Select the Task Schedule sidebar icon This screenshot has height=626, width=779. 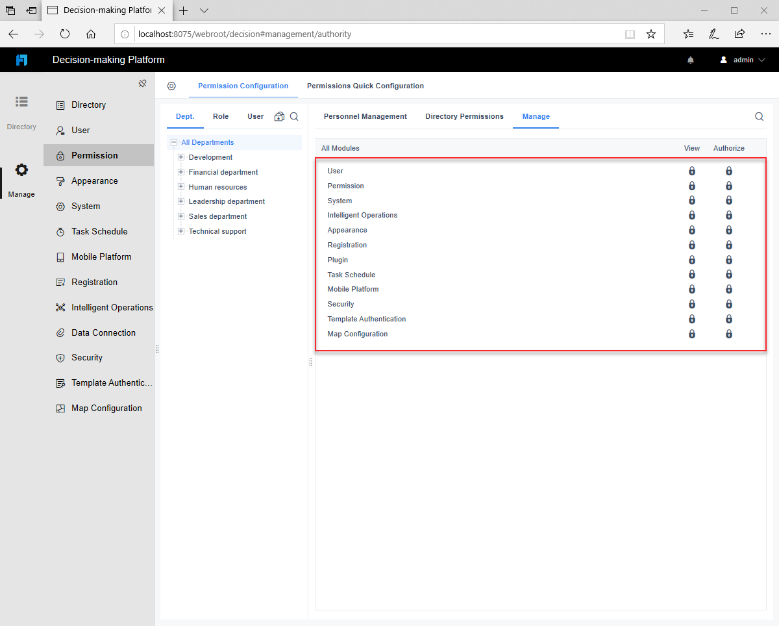(x=59, y=231)
